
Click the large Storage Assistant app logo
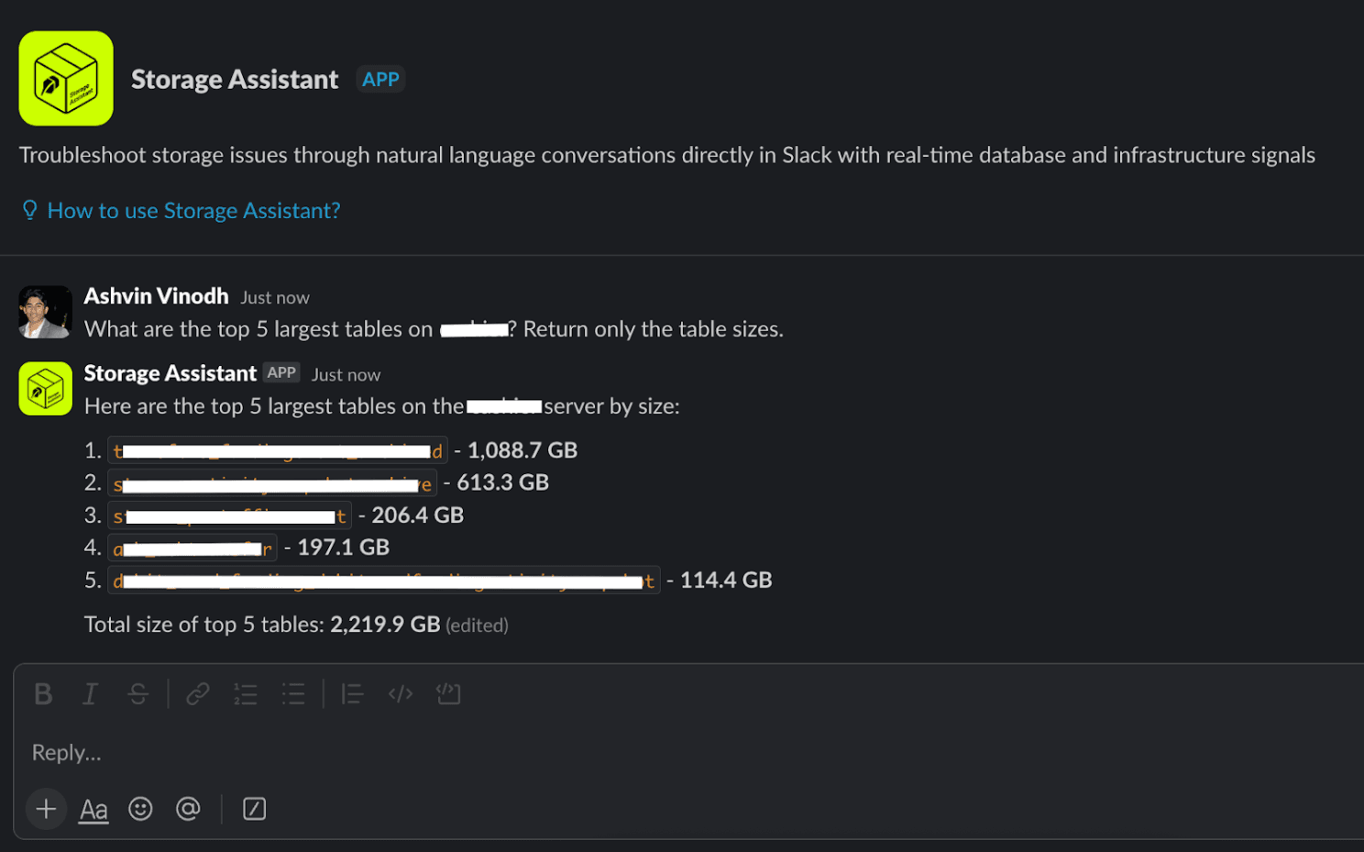(x=66, y=79)
